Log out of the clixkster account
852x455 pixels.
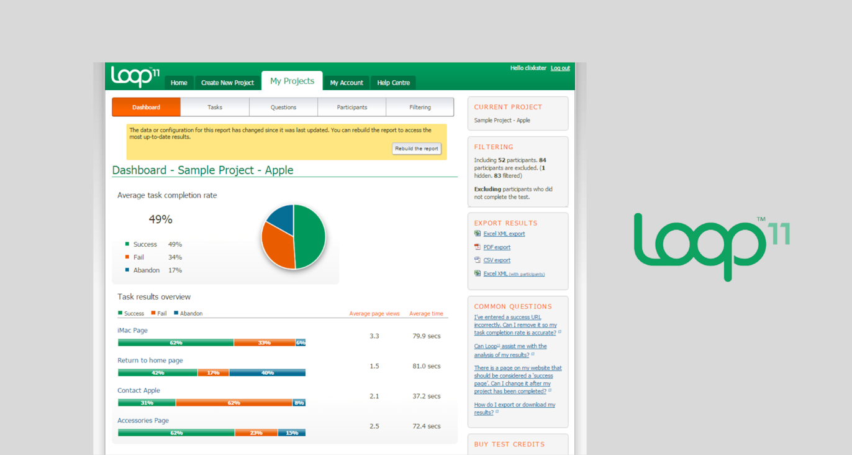560,68
